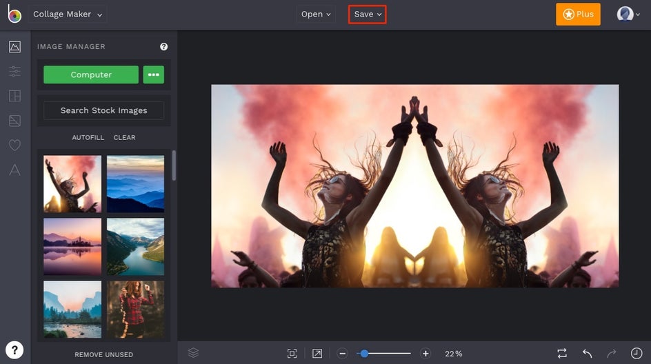This screenshot has width=651, height=364.
Task: Open the Layouts sidebar tab
Action: click(x=14, y=96)
